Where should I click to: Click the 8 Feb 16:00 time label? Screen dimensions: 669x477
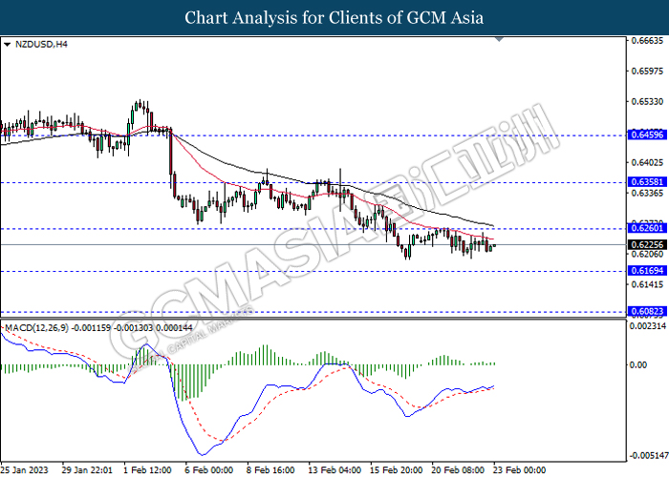click(x=270, y=470)
